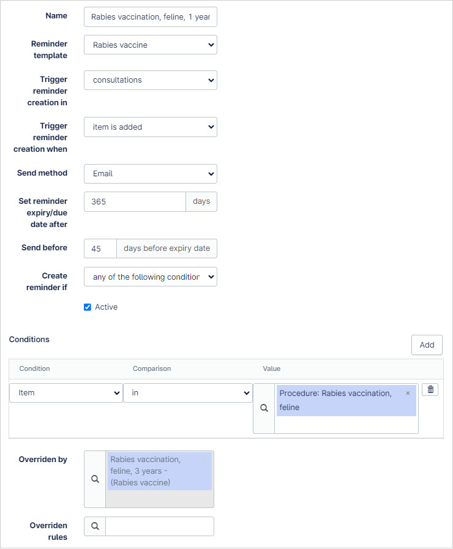Image resolution: width=453 pixels, height=549 pixels.
Task: Click the search icon beside Overriden by
Action: coord(95,479)
